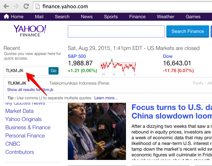Open Personal Finance in sidebar

[x=25, y=136]
